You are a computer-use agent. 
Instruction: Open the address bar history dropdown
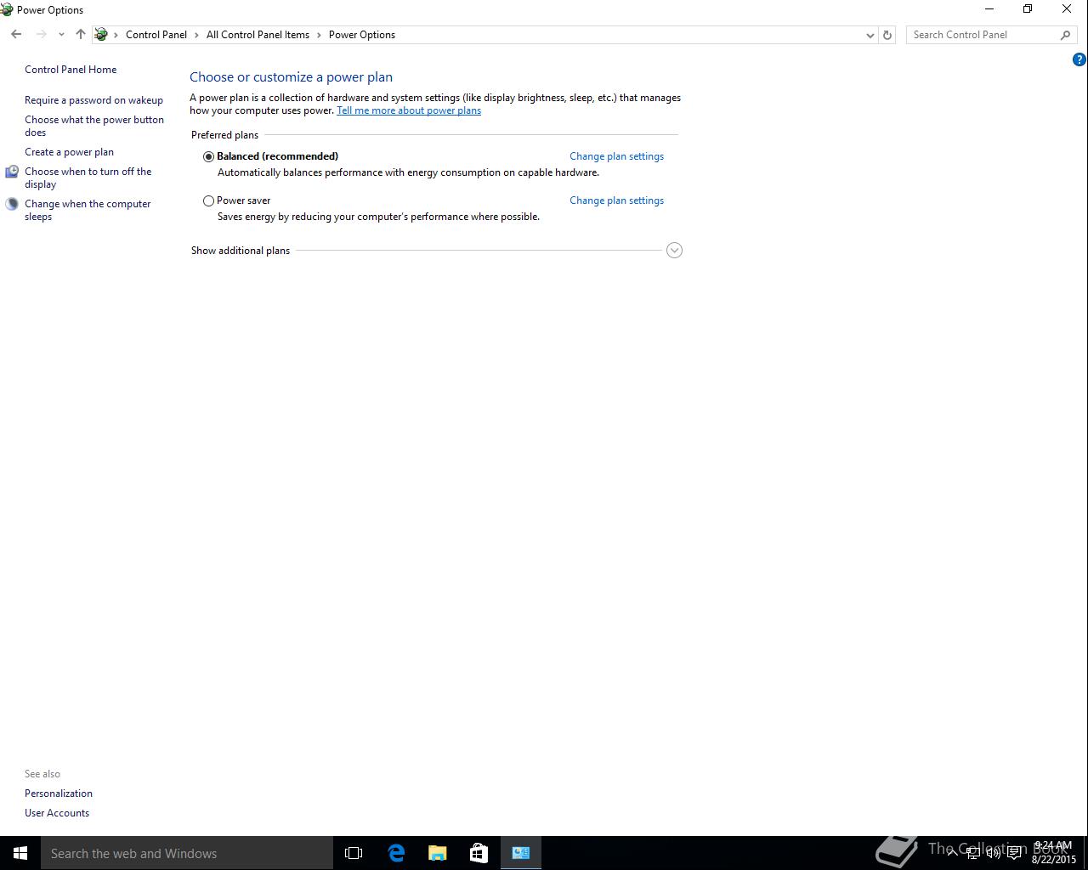click(870, 35)
